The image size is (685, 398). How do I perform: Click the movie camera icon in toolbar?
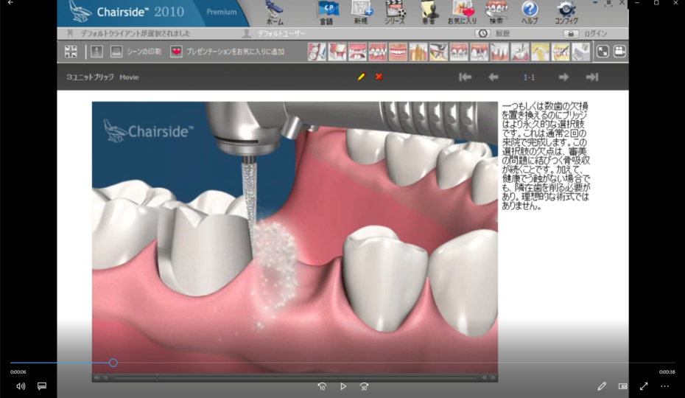(x=619, y=52)
